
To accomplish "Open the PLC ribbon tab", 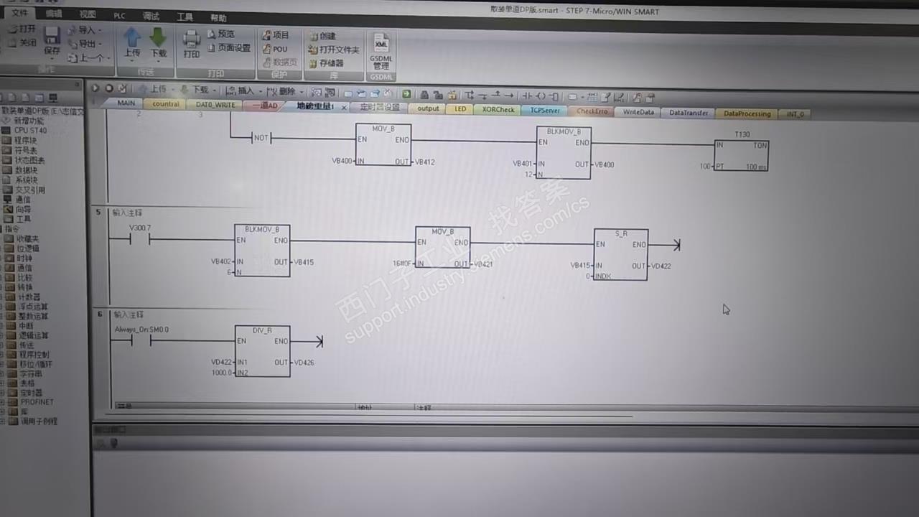I will coord(119,14).
